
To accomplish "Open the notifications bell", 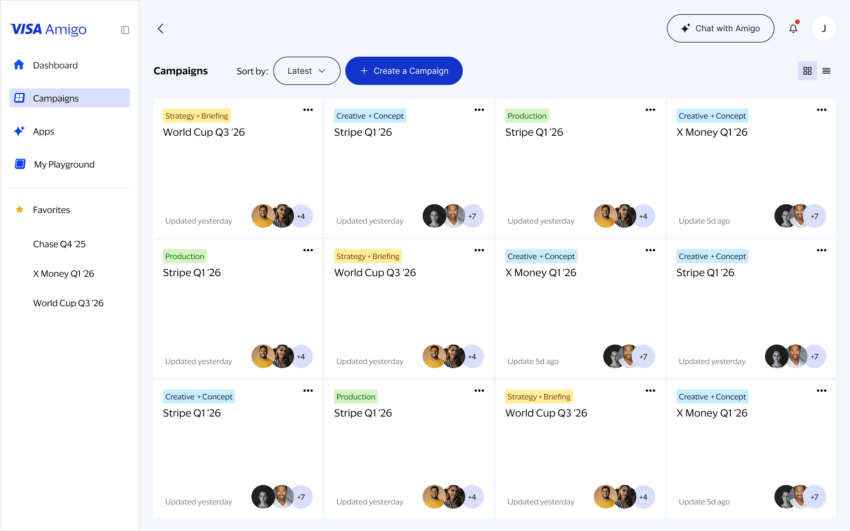I will click(793, 28).
